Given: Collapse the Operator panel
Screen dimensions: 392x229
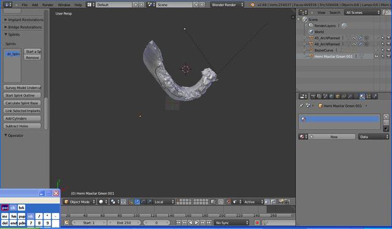Looking at the screenshot, I should pyautogui.click(x=14, y=135).
